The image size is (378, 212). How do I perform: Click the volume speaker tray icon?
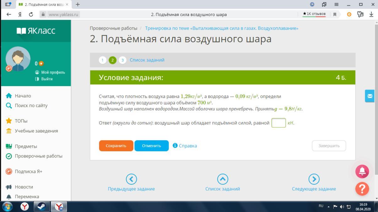(342, 207)
